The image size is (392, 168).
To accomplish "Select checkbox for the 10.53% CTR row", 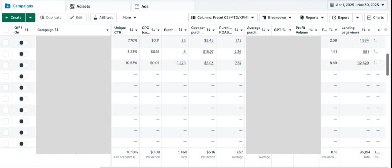I will coord(6,65).
